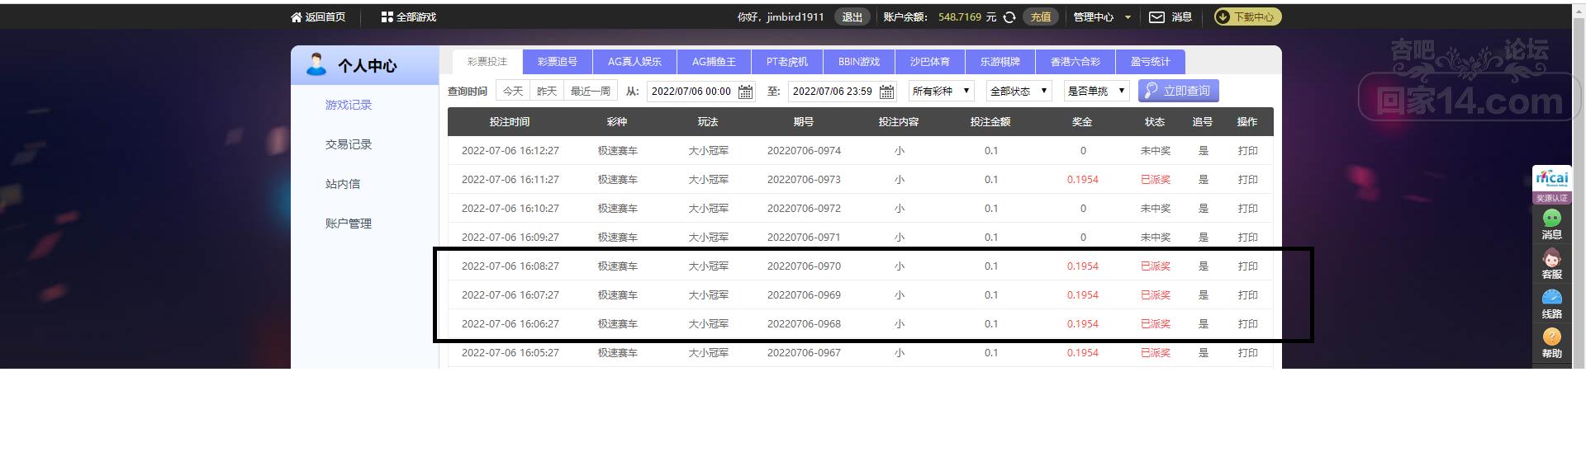Click 打印 for period 20220706-0973
The height and width of the screenshot is (452, 1586).
[x=1248, y=180]
